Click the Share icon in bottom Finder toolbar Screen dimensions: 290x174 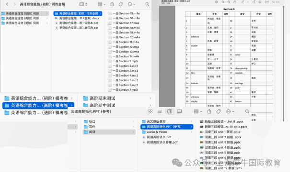[209, 111]
